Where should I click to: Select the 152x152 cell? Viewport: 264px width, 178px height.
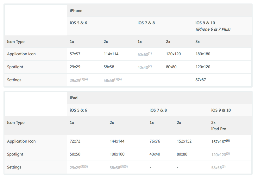pos(184,141)
